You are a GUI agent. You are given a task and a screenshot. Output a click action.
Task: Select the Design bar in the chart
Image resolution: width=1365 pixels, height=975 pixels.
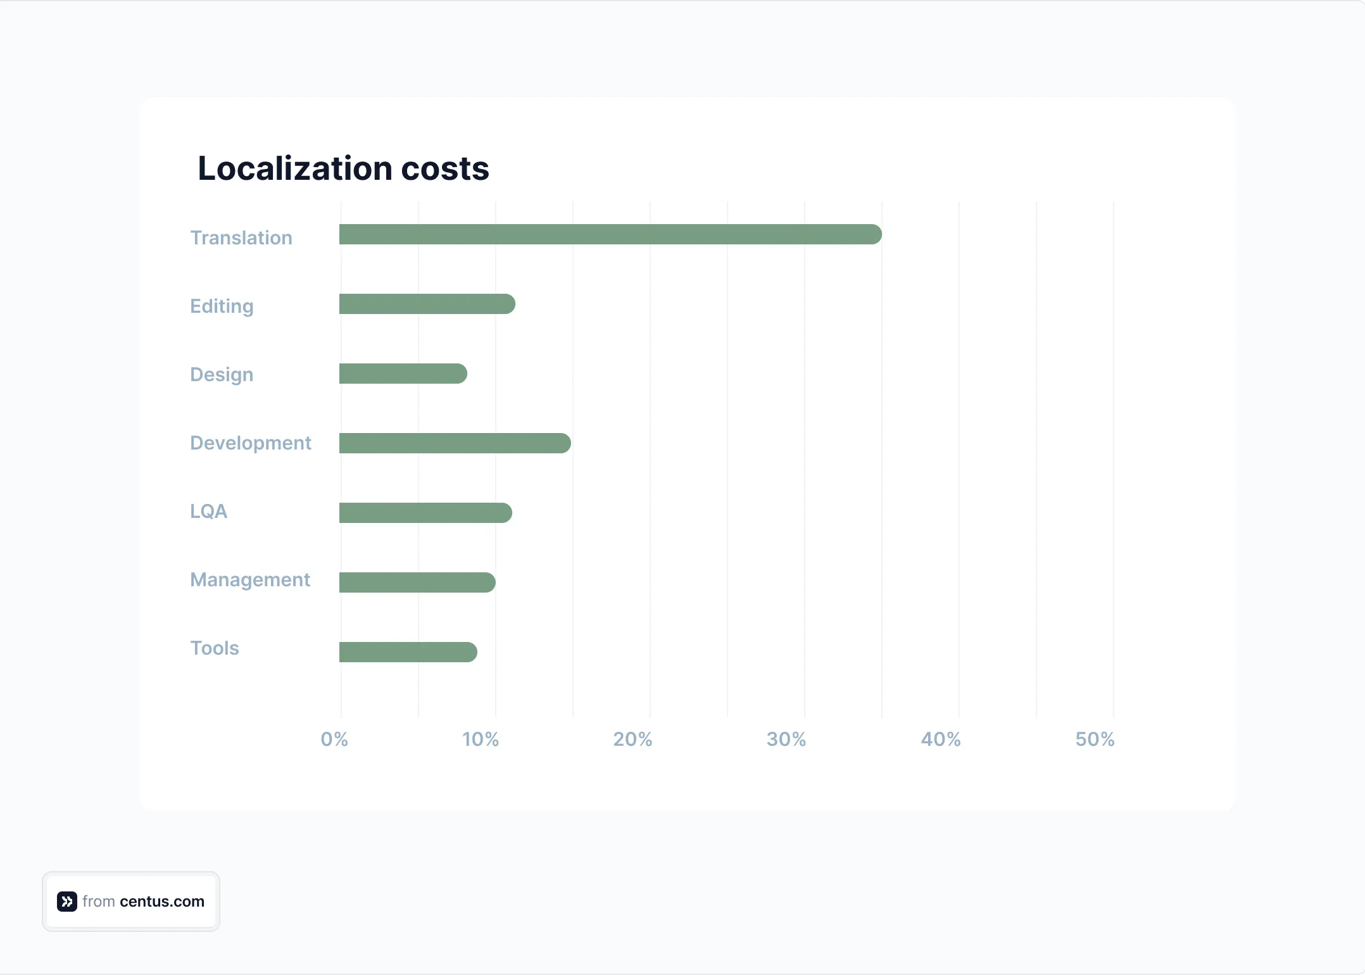pyautogui.click(x=402, y=373)
